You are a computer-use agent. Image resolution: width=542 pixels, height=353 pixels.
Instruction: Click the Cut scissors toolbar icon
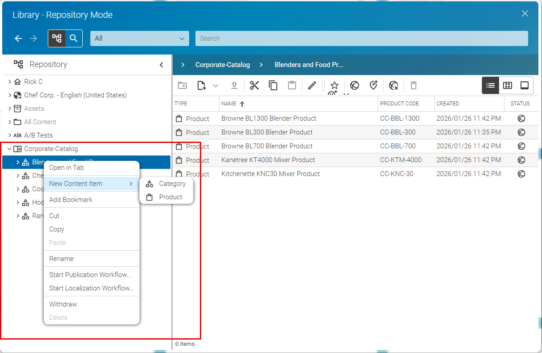254,85
